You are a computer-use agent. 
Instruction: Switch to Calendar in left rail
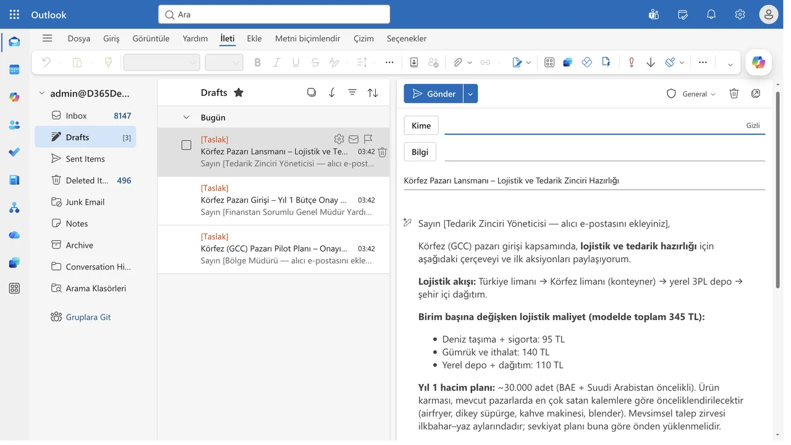tap(14, 69)
